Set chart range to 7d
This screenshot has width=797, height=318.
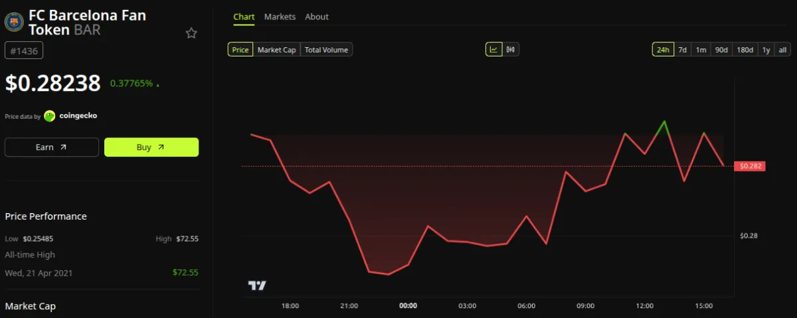682,50
